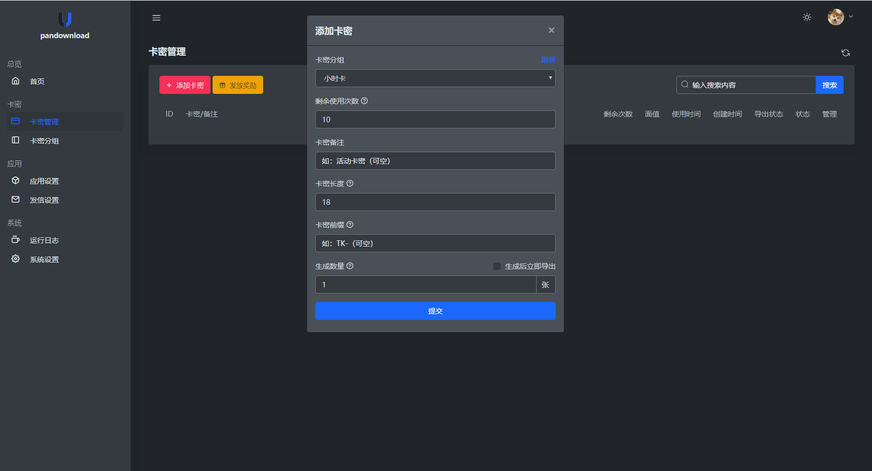This screenshot has height=471, width=872.
Task: Submit the form with 提交 button
Action: 435,311
